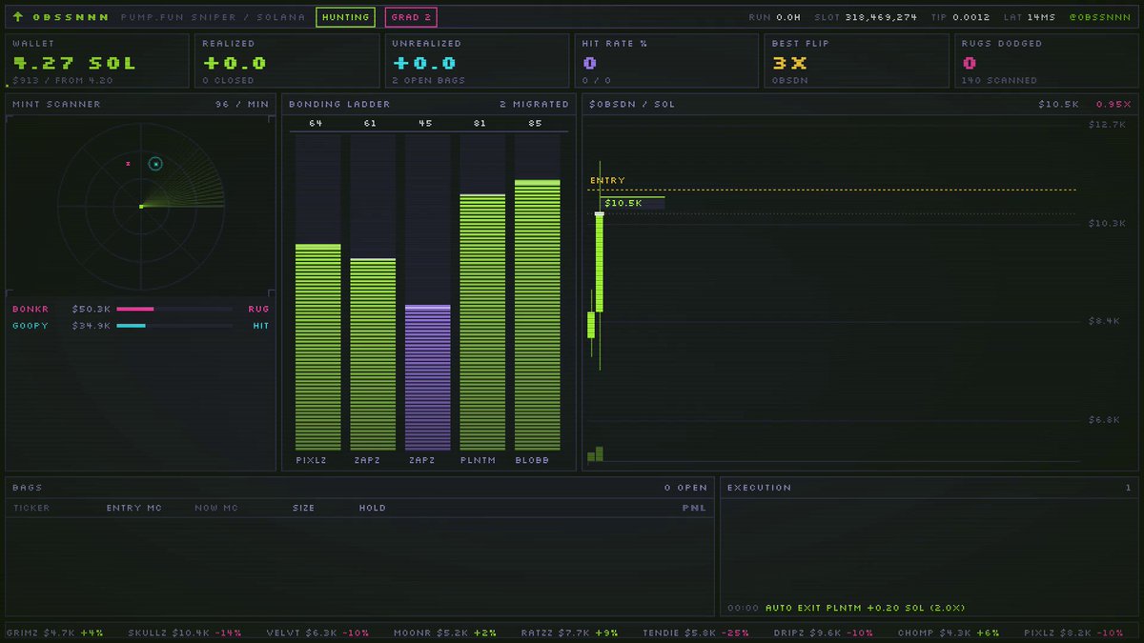Select the $12.7K price axis label
Viewport: 1144px width, 643px height.
pyautogui.click(x=1106, y=125)
